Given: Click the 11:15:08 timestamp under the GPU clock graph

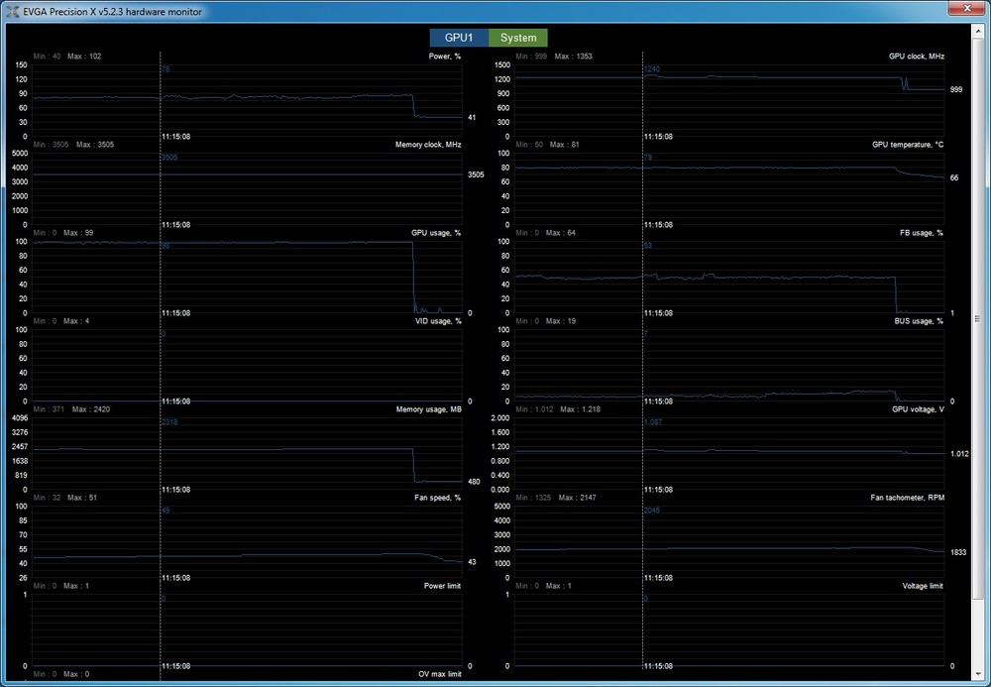Looking at the screenshot, I should coord(659,137).
